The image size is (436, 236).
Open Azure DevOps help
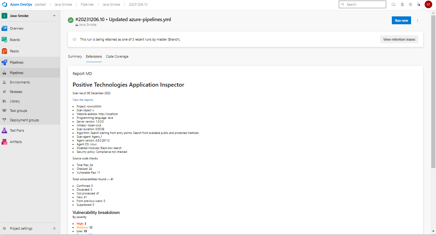click(x=410, y=4)
